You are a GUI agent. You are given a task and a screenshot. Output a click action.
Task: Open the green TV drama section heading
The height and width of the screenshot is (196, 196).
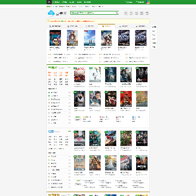coord(52,68)
